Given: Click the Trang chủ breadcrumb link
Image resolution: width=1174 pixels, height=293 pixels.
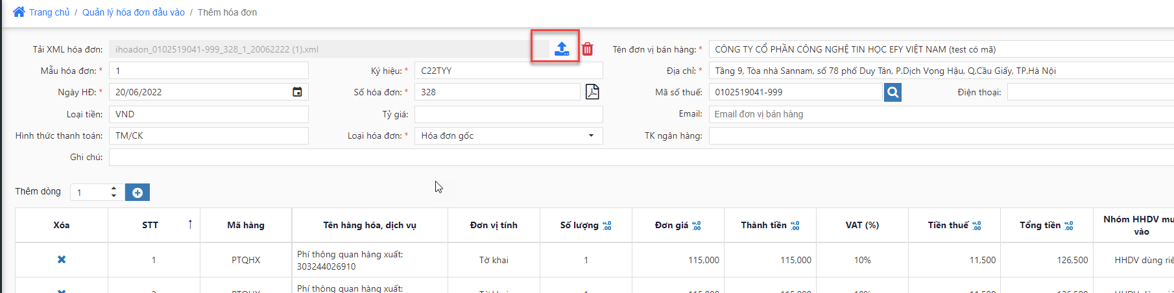Looking at the screenshot, I should click(49, 12).
